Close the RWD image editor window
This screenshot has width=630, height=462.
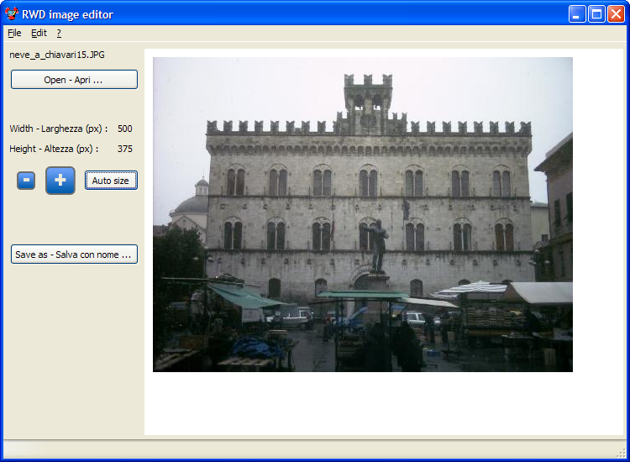coord(616,14)
